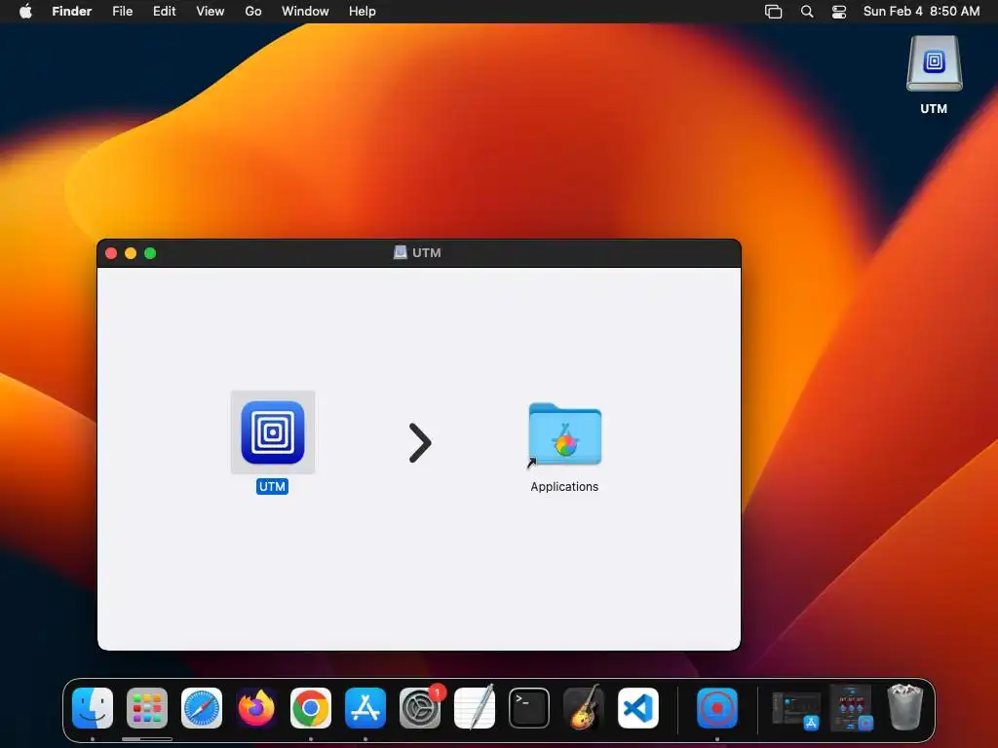The width and height of the screenshot is (998, 748).
Task: Open the Finder menu
Action: pos(72,12)
